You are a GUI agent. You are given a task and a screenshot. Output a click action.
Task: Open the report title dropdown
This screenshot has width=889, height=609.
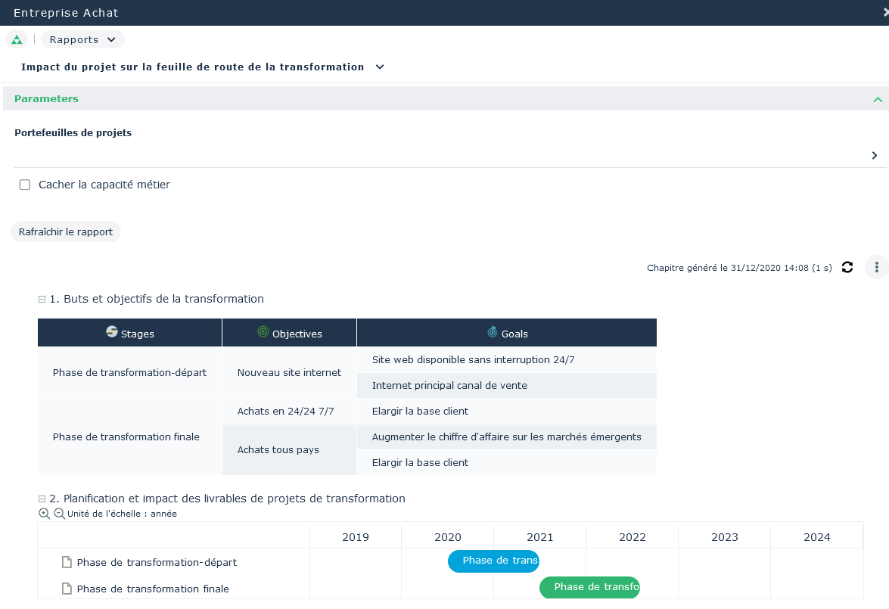(x=380, y=67)
